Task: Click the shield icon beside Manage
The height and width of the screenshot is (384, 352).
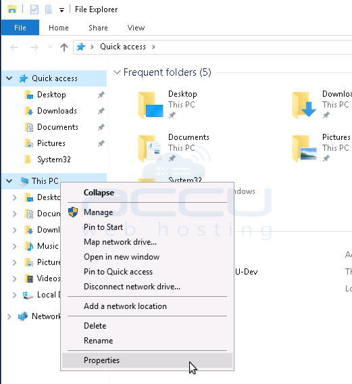Action: point(73,212)
